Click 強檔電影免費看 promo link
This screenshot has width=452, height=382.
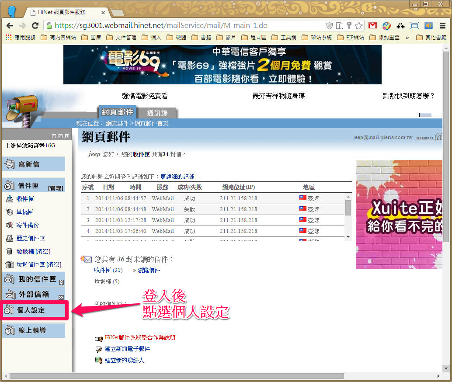(145, 96)
